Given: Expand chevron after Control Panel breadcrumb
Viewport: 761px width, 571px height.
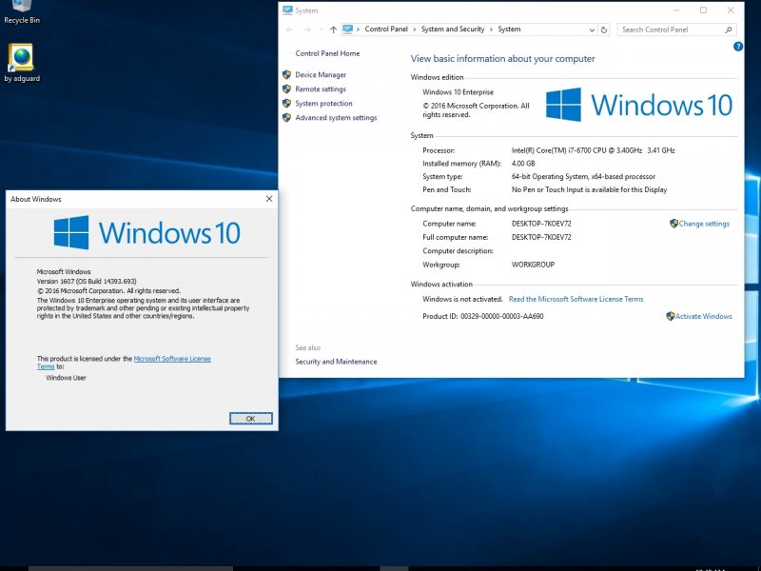Looking at the screenshot, I should click(x=415, y=30).
